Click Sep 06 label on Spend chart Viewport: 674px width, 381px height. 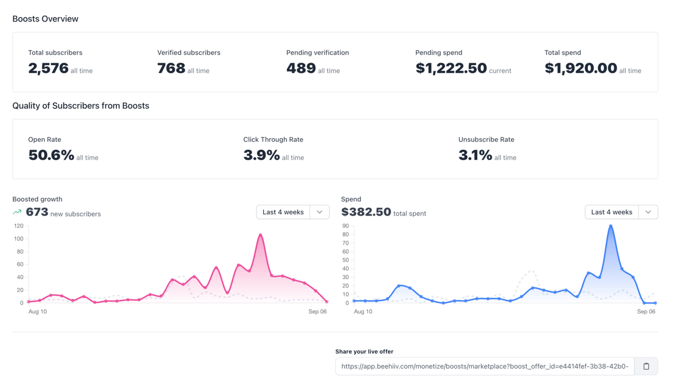(x=646, y=312)
